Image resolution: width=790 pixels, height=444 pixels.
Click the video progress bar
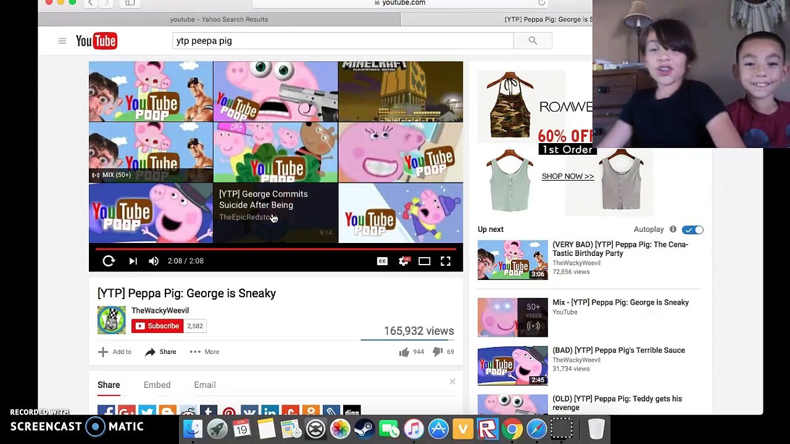pyautogui.click(x=275, y=249)
